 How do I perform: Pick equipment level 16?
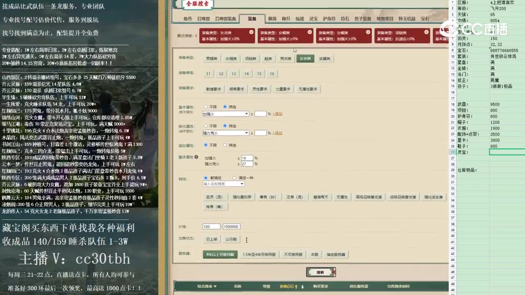(x=272, y=74)
